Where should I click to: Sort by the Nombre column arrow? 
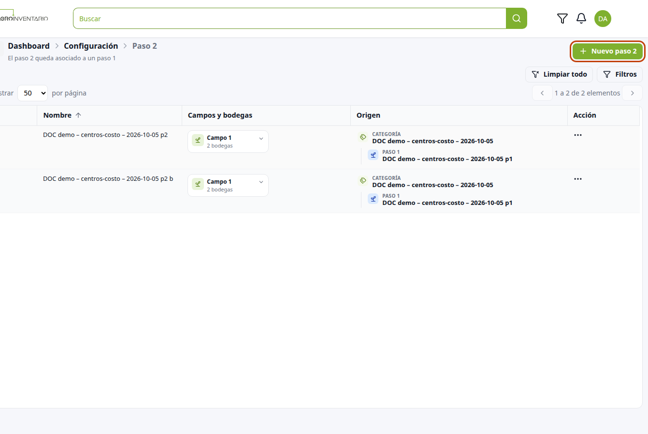(78, 115)
